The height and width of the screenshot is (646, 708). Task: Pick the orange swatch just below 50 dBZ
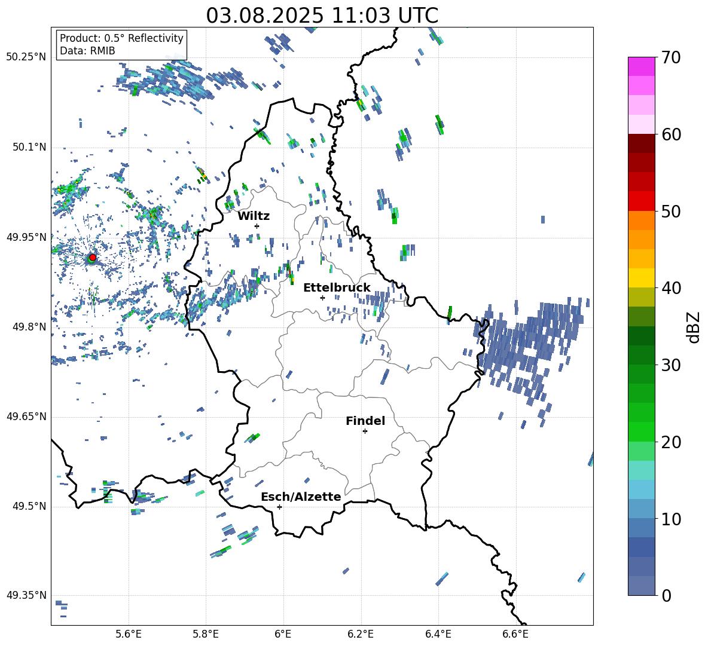click(x=641, y=221)
